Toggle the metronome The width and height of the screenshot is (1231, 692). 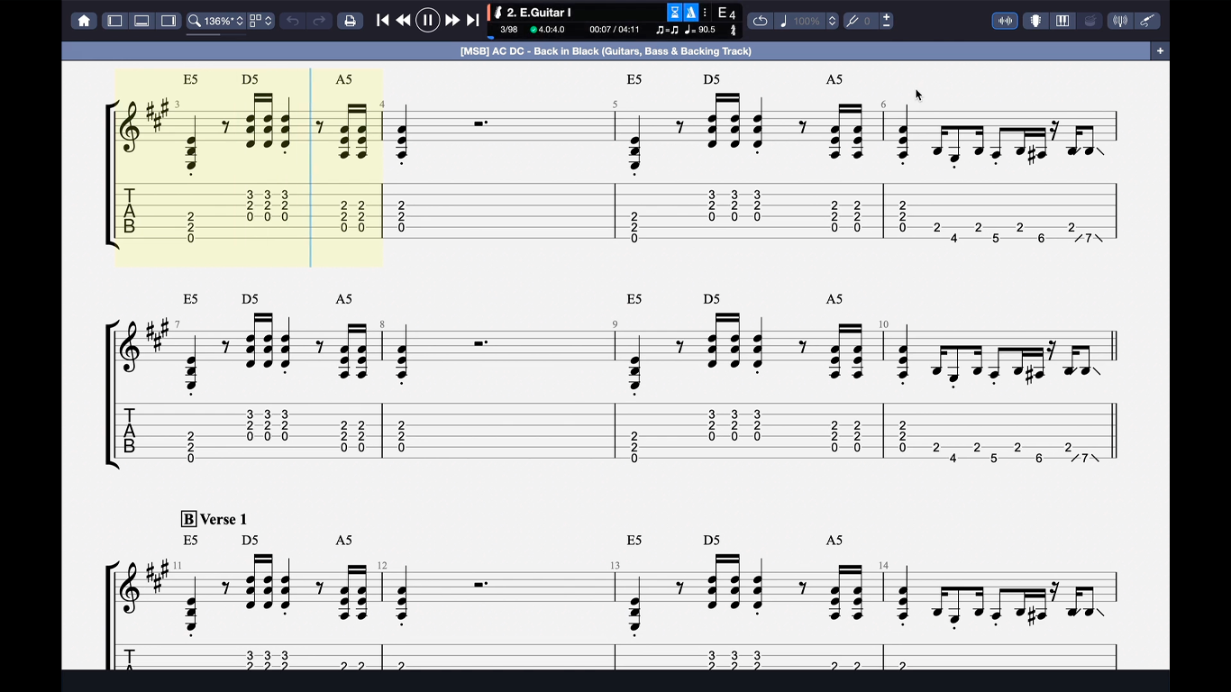(x=690, y=13)
